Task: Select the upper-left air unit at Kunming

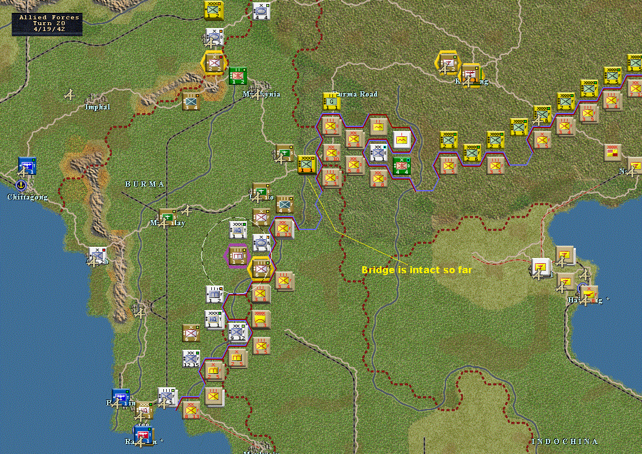Action: tap(448, 63)
